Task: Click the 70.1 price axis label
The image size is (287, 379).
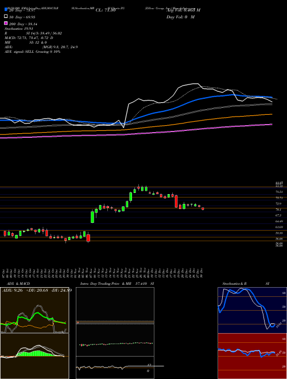Action: click(x=279, y=210)
